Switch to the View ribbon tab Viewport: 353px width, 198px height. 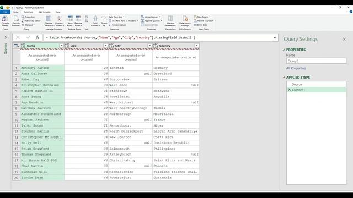tap(58, 12)
